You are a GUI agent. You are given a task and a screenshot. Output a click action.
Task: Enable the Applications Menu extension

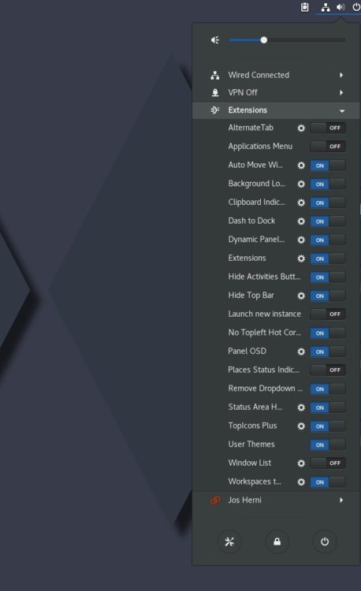328,147
